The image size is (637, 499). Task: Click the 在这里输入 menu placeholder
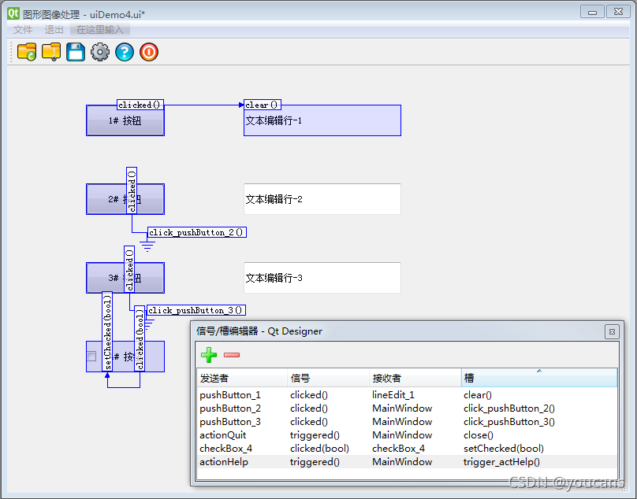coord(100,30)
